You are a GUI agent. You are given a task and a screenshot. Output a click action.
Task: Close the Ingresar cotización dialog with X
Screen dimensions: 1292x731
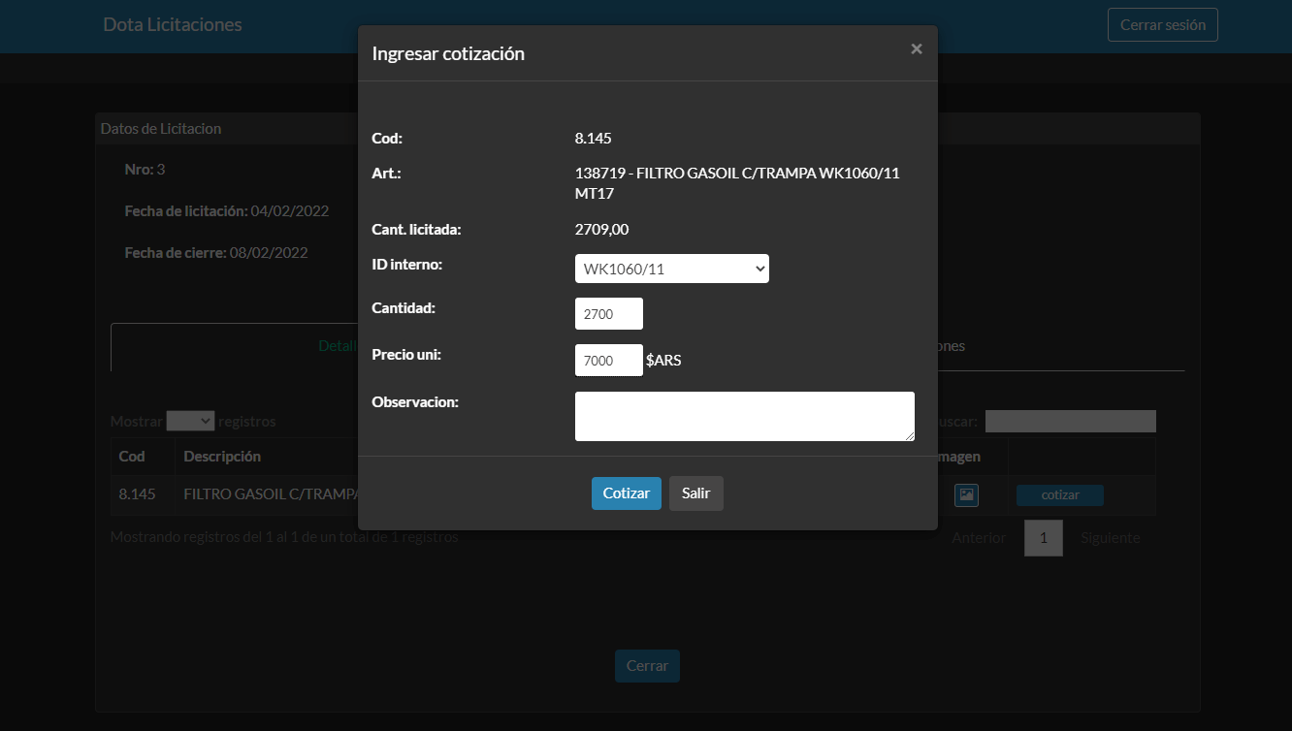click(916, 48)
